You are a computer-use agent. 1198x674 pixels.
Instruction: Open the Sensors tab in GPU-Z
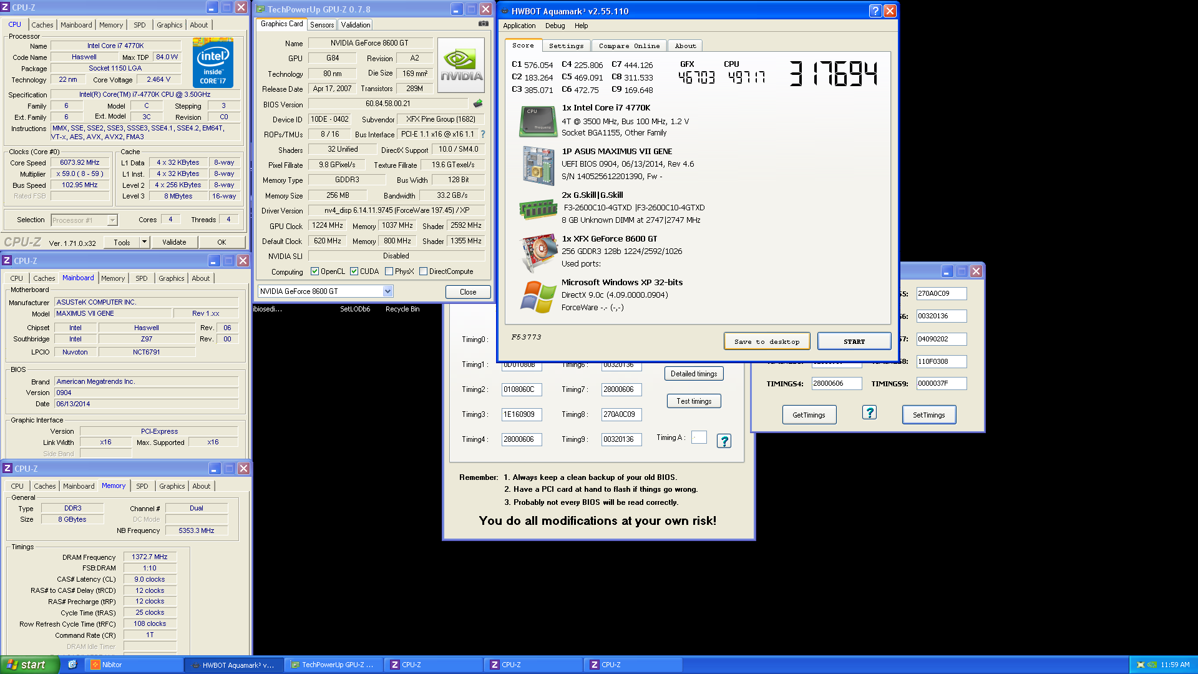[322, 25]
